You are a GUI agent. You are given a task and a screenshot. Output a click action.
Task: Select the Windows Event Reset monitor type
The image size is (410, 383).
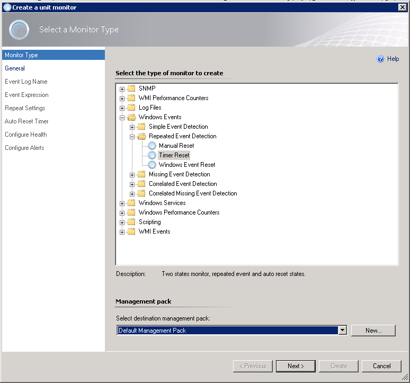tap(187, 165)
